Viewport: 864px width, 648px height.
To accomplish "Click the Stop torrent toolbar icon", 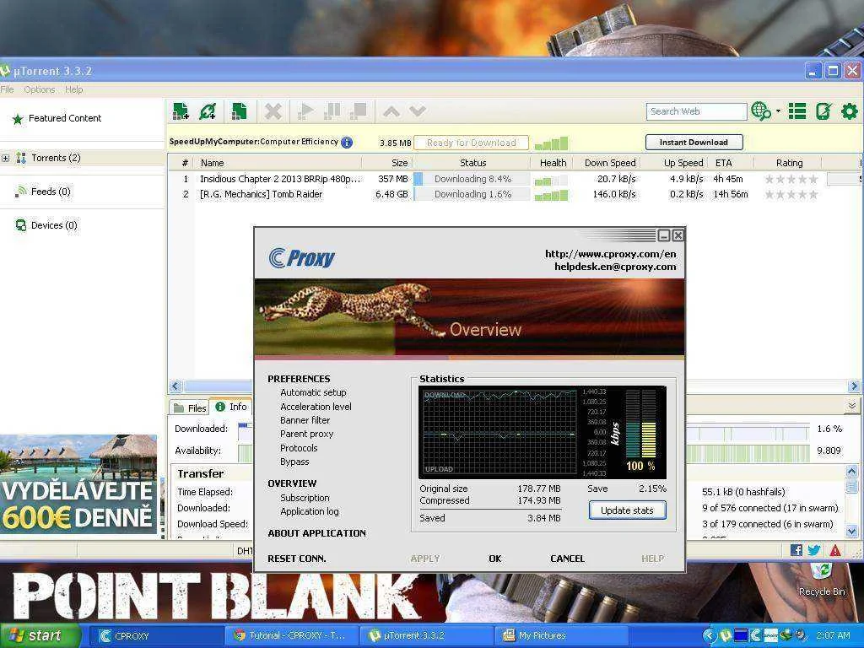I will (x=359, y=111).
